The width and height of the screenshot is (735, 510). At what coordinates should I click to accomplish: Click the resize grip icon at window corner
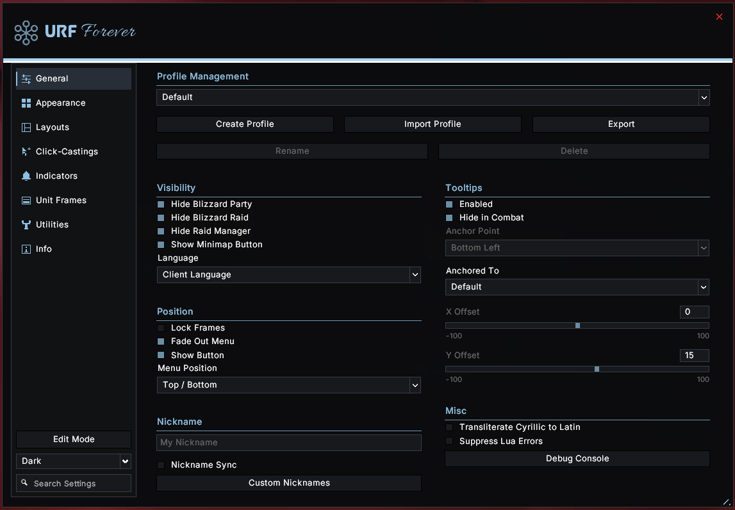727,502
